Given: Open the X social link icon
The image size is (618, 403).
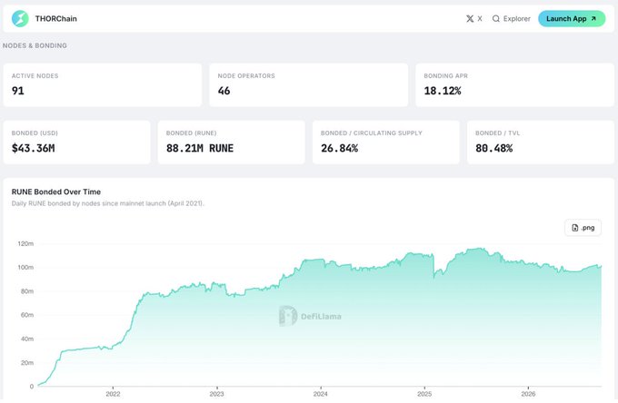Looking at the screenshot, I should (470, 18).
